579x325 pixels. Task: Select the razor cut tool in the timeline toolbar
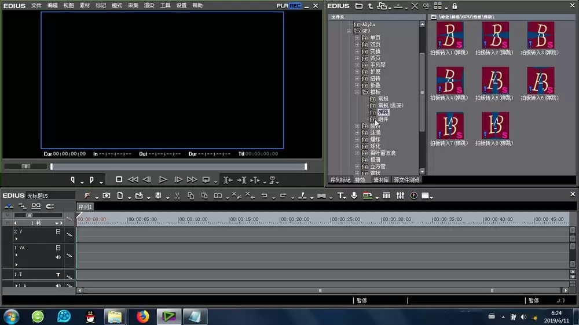(x=177, y=196)
